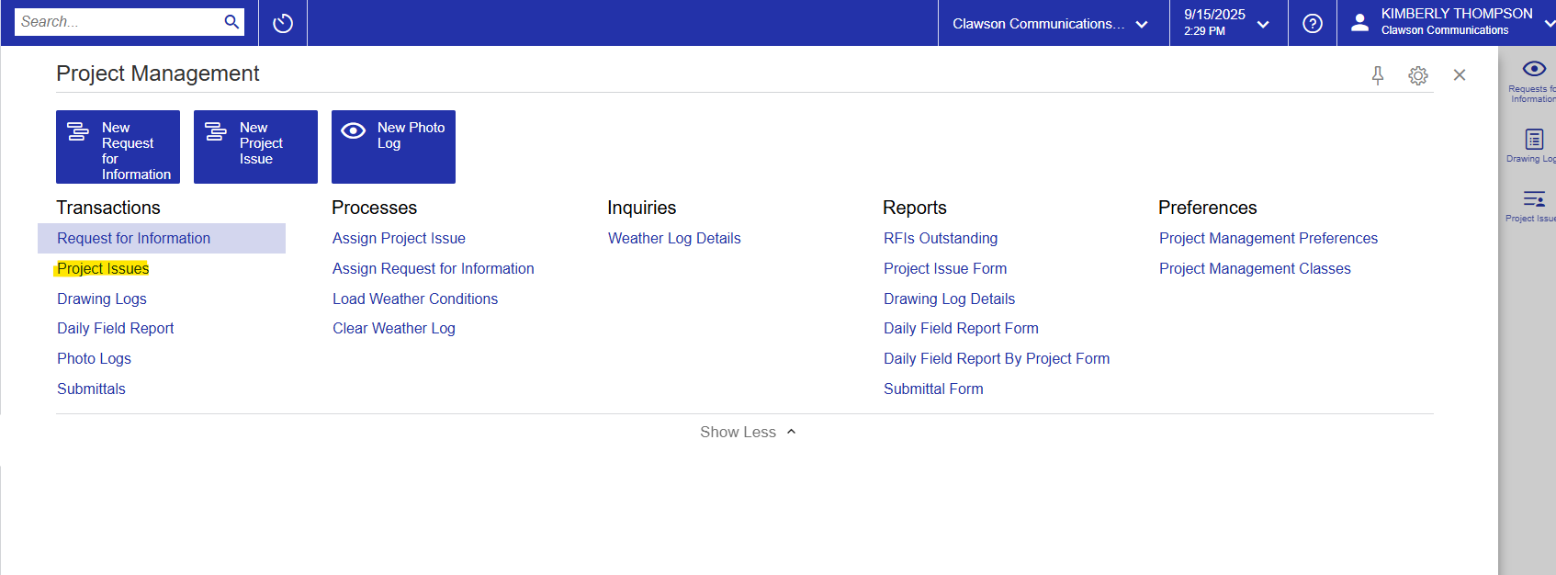Open Requests for Information sidebar icon
1556x575 pixels.
(x=1533, y=81)
